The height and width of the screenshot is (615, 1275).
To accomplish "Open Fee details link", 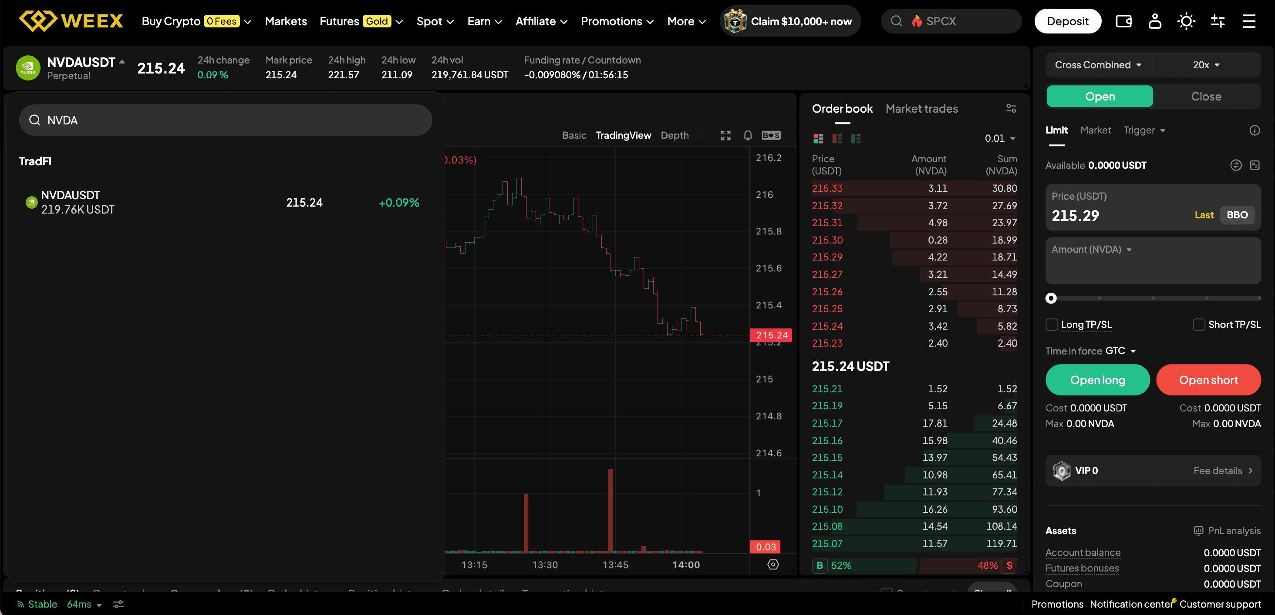I will pyautogui.click(x=1223, y=471).
